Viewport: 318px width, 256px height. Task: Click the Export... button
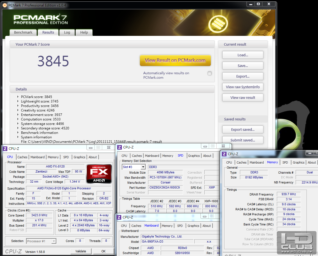point(243,76)
